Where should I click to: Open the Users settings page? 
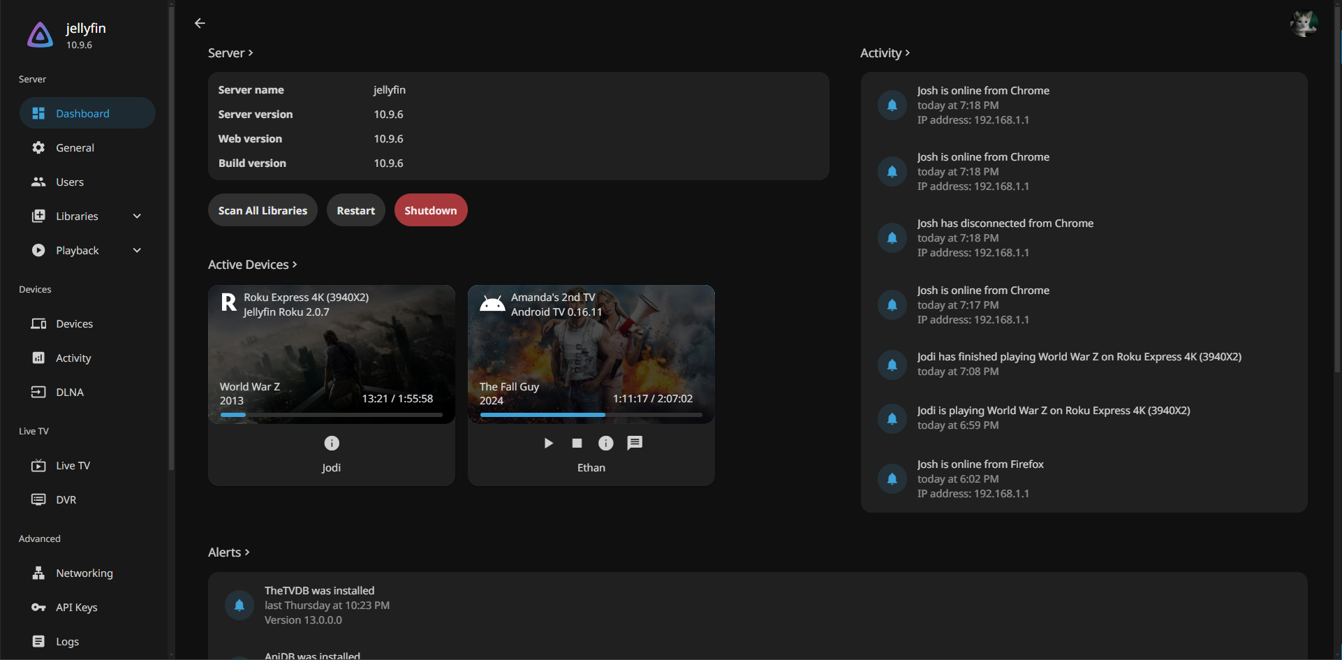pyautogui.click(x=70, y=182)
